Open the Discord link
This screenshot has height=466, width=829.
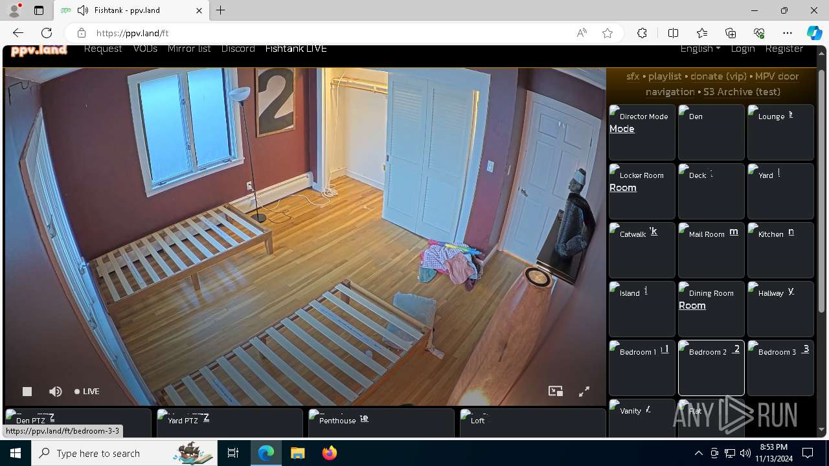(238, 49)
